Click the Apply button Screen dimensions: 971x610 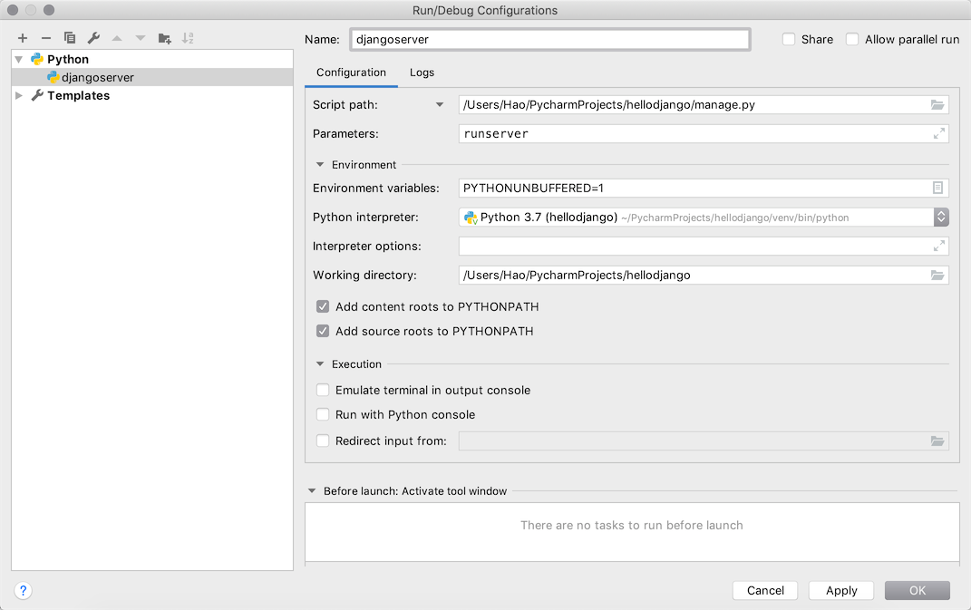[x=840, y=590]
